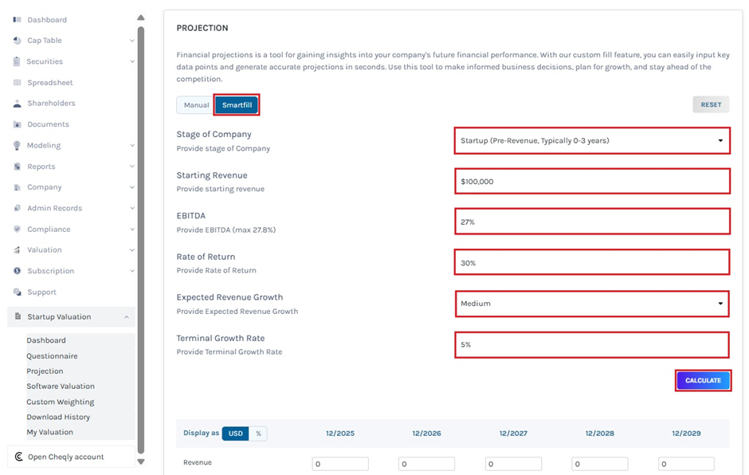Click the Support headset icon
Viewport: 749px width, 475px height.
coord(18,292)
